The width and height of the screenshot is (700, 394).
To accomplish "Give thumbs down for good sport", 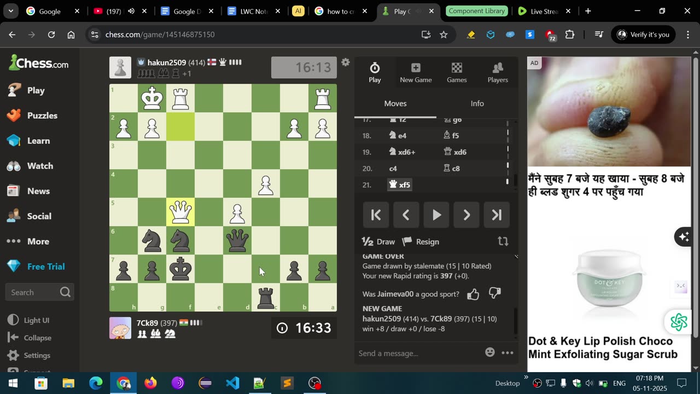I will 494,294.
